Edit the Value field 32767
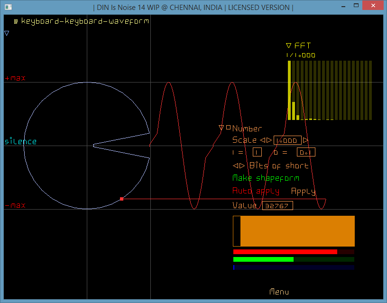 277,205
